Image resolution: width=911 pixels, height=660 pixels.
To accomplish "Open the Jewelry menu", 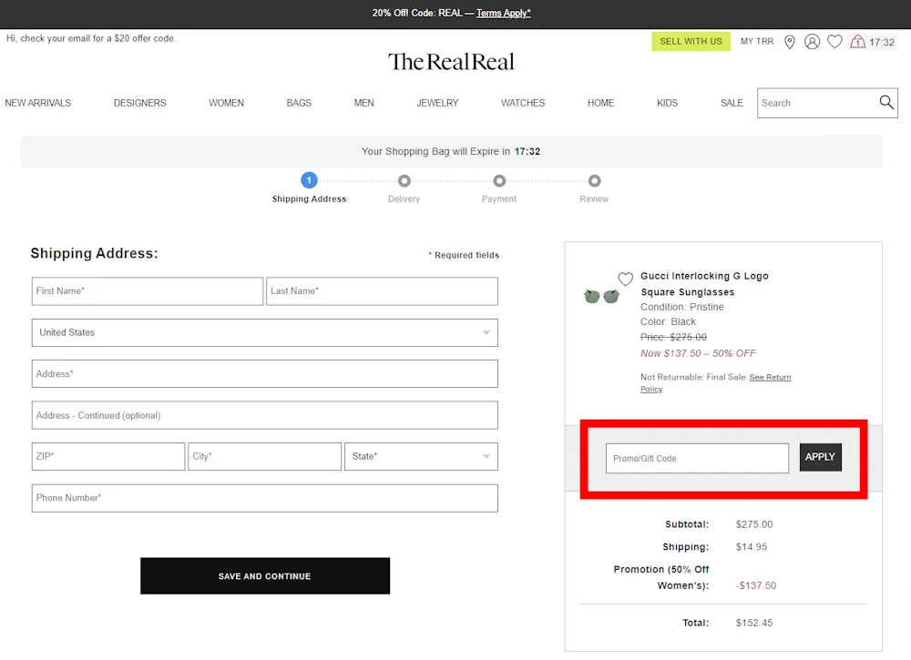I will [x=437, y=103].
